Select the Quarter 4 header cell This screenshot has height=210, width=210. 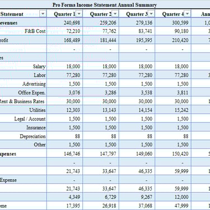coord(173,14)
